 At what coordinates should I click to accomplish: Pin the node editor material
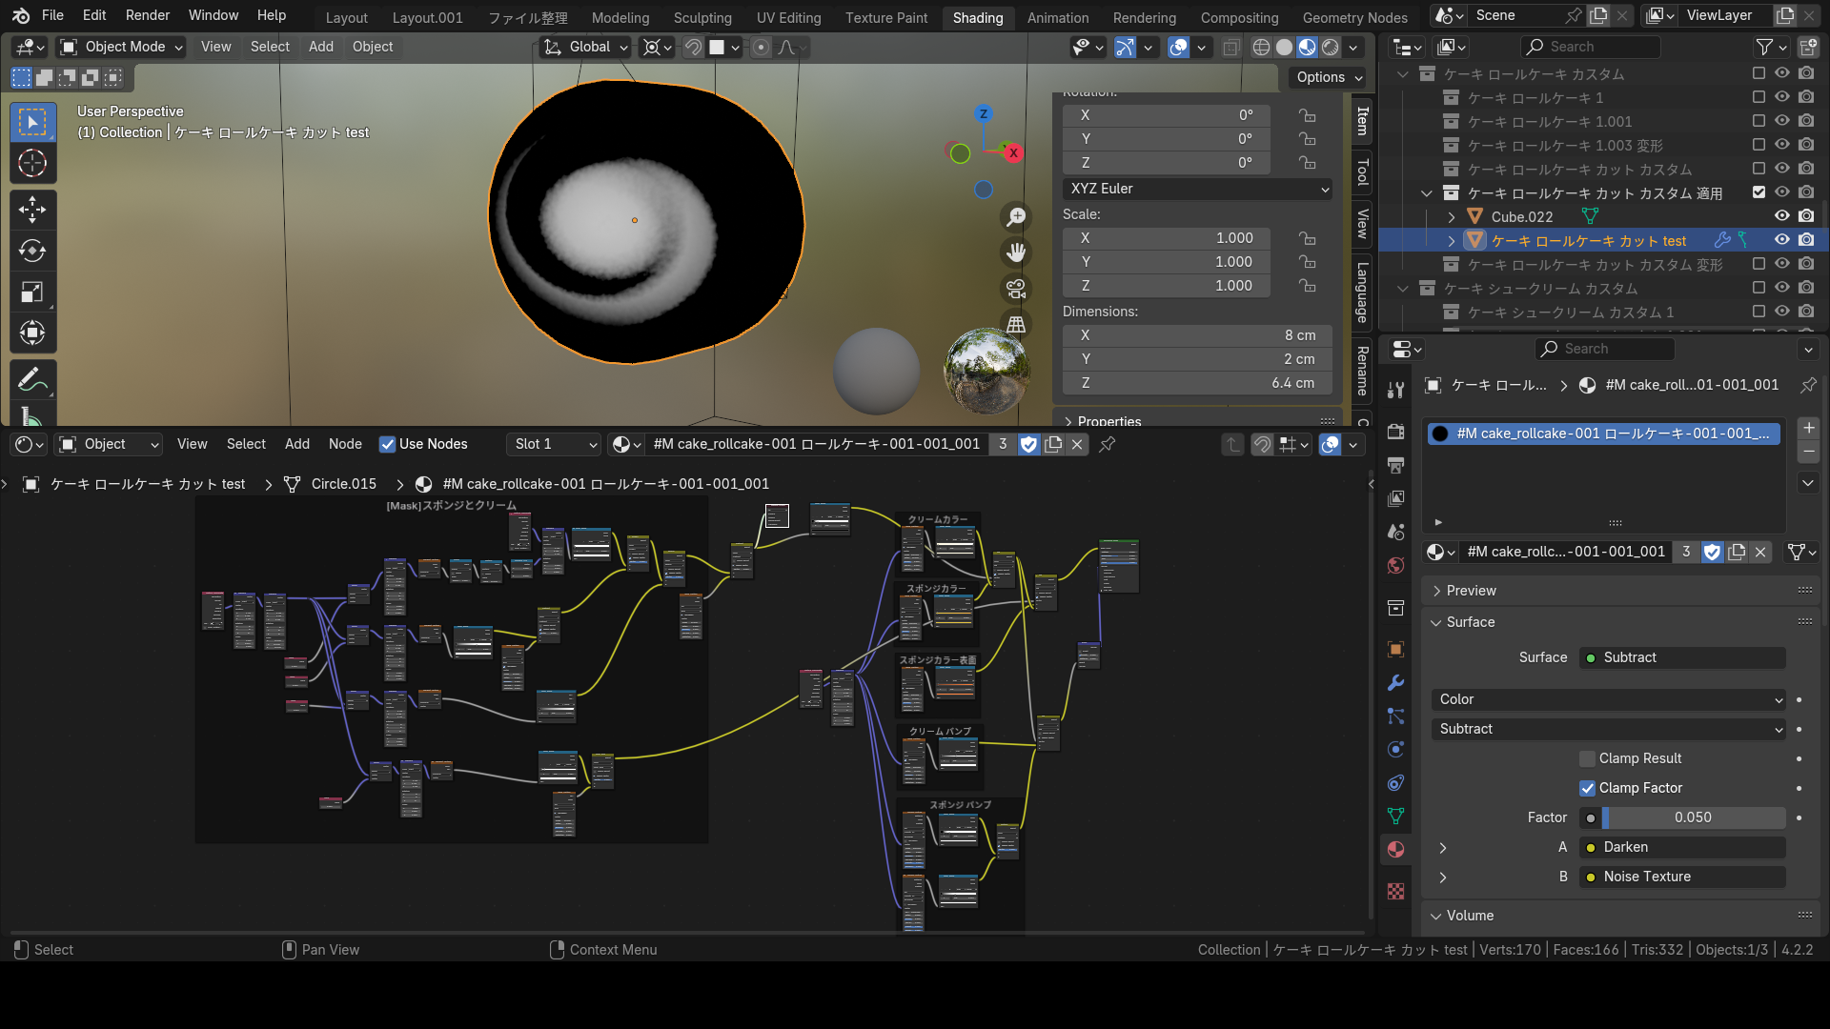point(1108,444)
